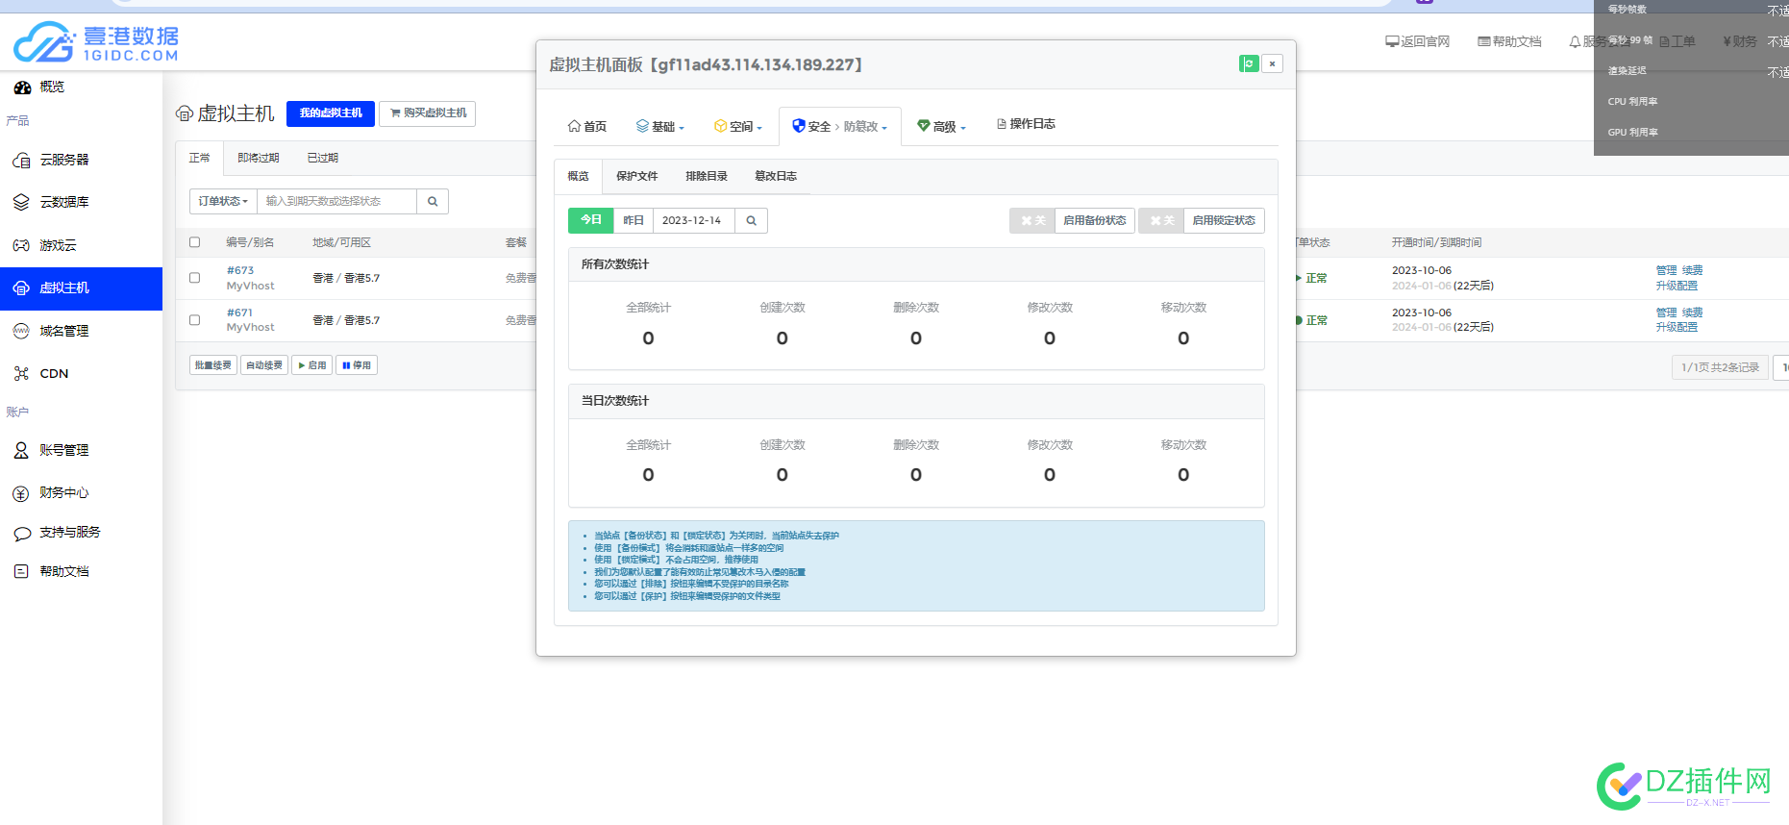Select the 今日 date filter
This screenshot has width=1789, height=825.
591,220
